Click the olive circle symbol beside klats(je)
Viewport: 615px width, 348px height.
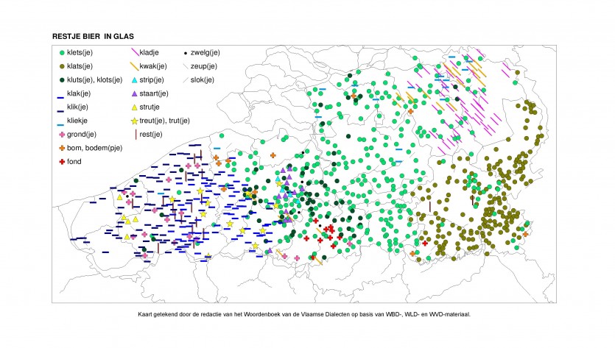tap(62, 66)
